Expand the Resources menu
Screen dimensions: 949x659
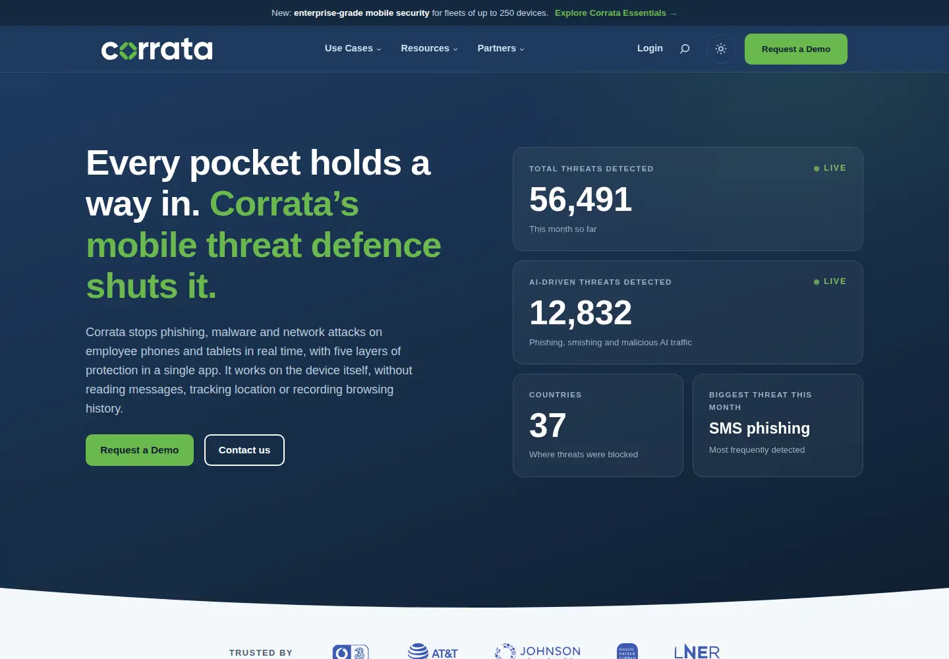click(x=429, y=48)
